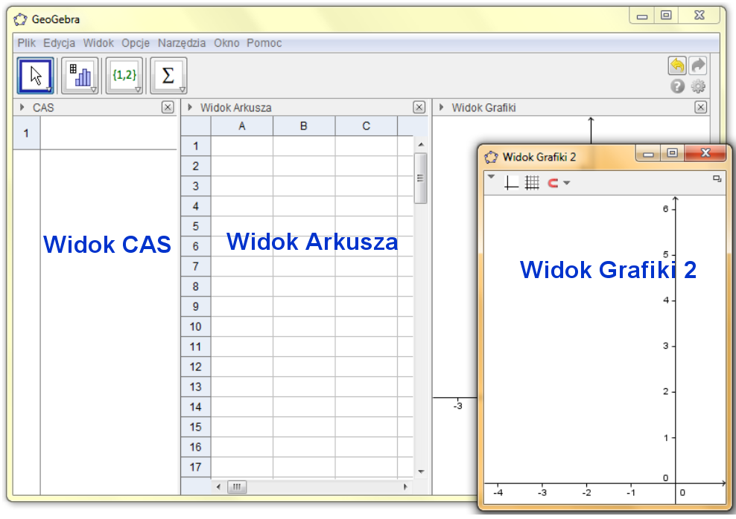Screen dimensions: 736x519
Task: Close the CAS panel
Action: click(x=168, y=107)
